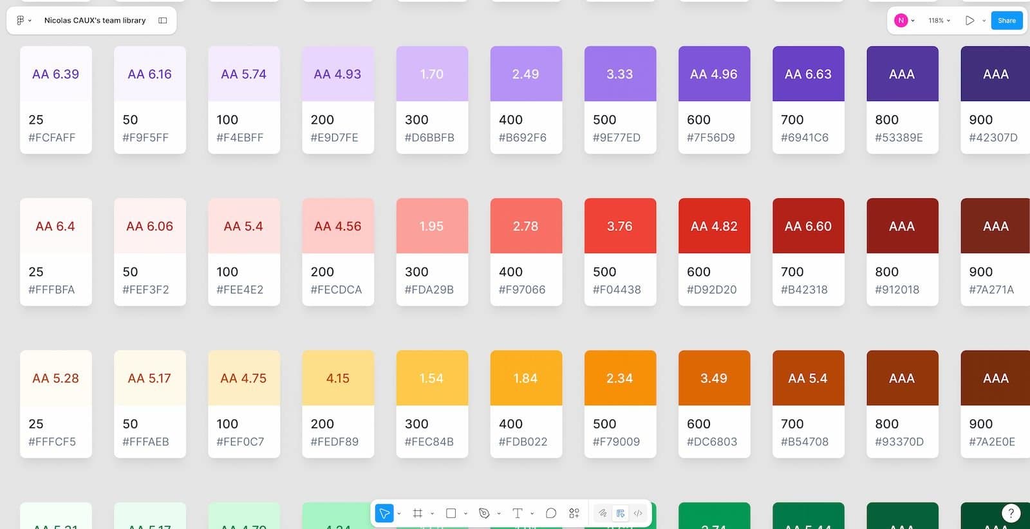
Task: Expand presentation options chevron beside play icon
Action: point(984,21)
